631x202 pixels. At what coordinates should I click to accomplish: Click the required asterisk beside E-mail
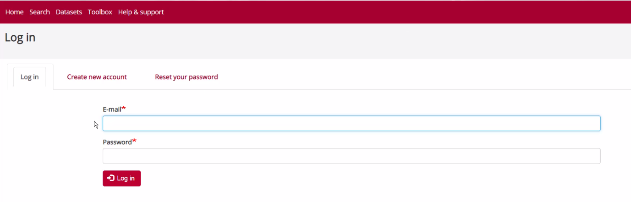click(x=124, y=109)
